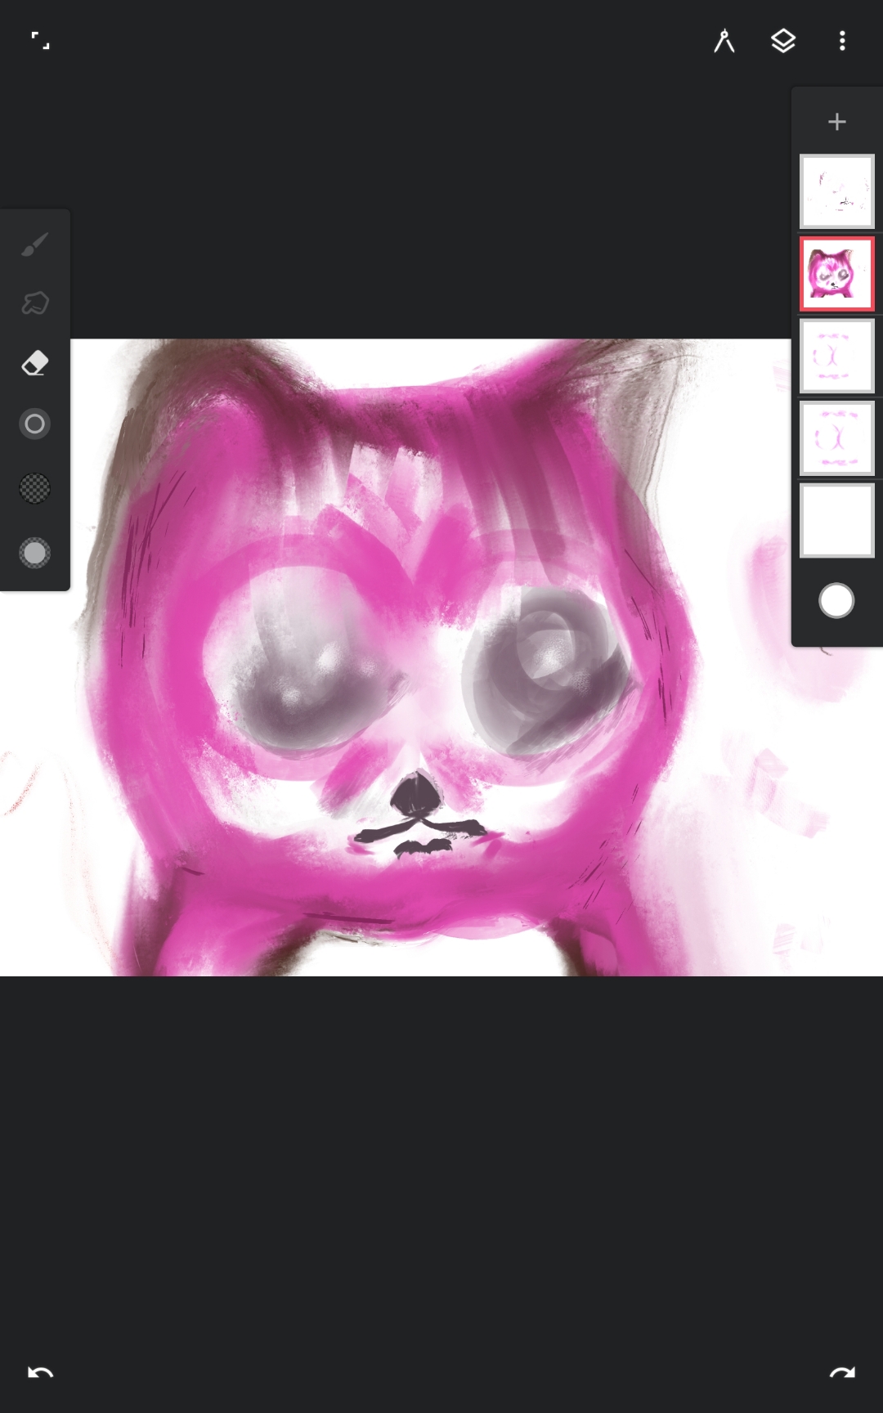Viewport: 883px width, 1413px height.
Task: Select the Eraser tool
Action: coord(35,363)
